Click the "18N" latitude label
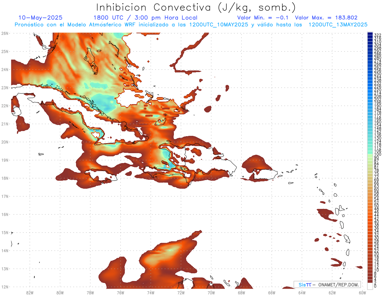Image resolution: width=385 pixels, height=297 pixels. point(5,178)
